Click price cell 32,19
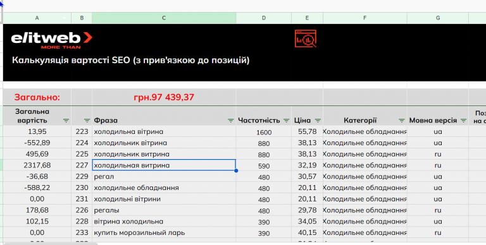 [307, 165]
